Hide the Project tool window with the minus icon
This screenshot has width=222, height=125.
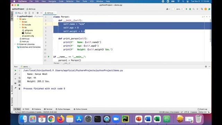[41, 13]
